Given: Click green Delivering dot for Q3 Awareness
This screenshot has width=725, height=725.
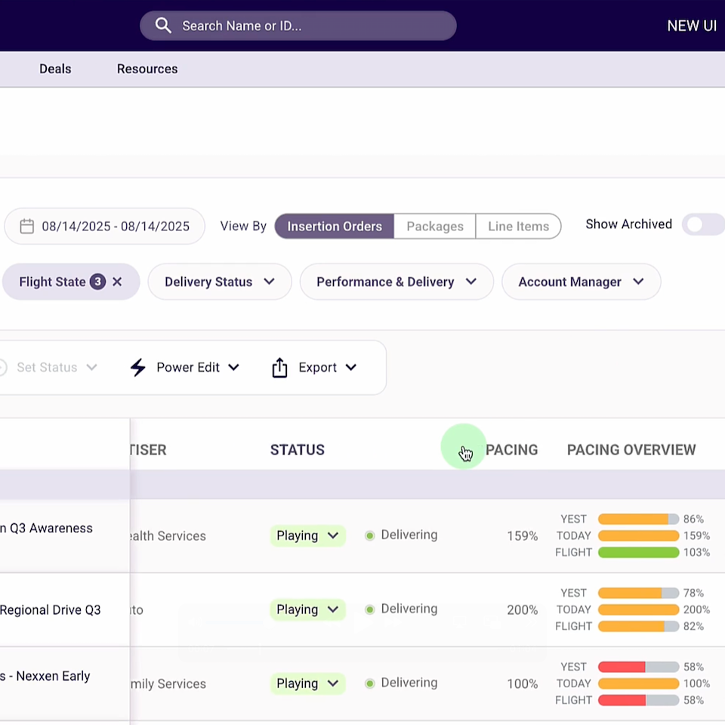Looking at the screenshot, I should point(370,535).
